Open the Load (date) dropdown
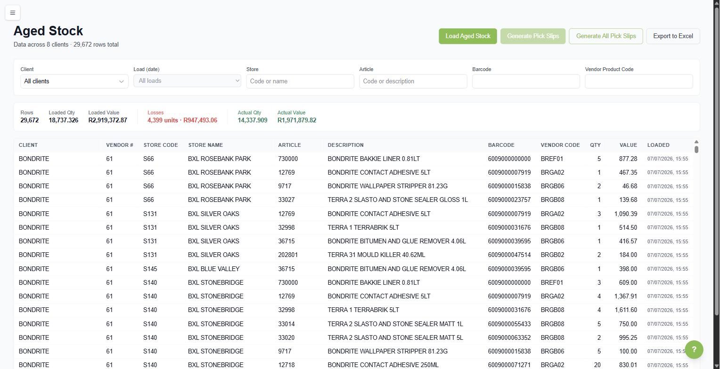This screenshot has height=369, width=720. click(187, 81)
